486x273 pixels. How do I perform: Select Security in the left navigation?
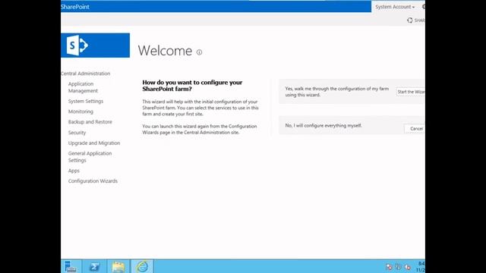[77, 133]
